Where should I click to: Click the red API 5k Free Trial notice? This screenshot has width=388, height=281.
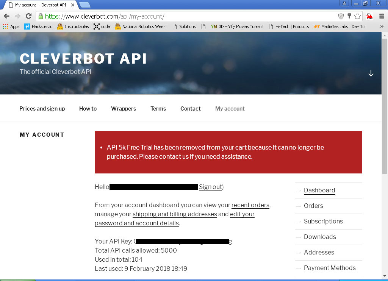[x=228, y=152]
